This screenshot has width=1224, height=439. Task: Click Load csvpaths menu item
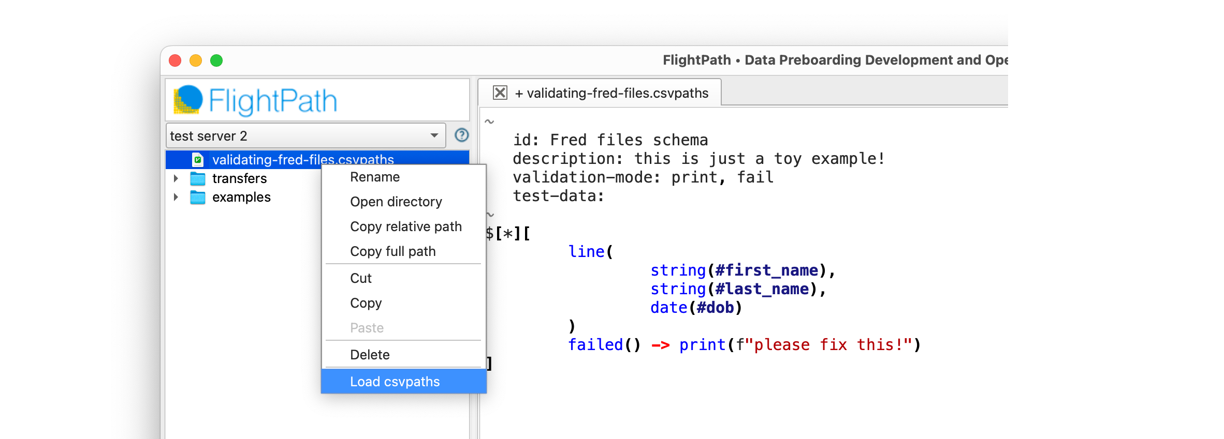tap(395, 382)
